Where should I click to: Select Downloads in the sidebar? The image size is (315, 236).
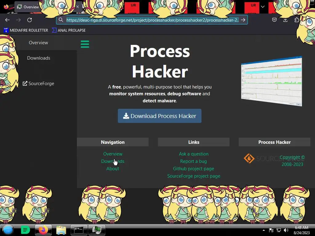coord(38,58)
